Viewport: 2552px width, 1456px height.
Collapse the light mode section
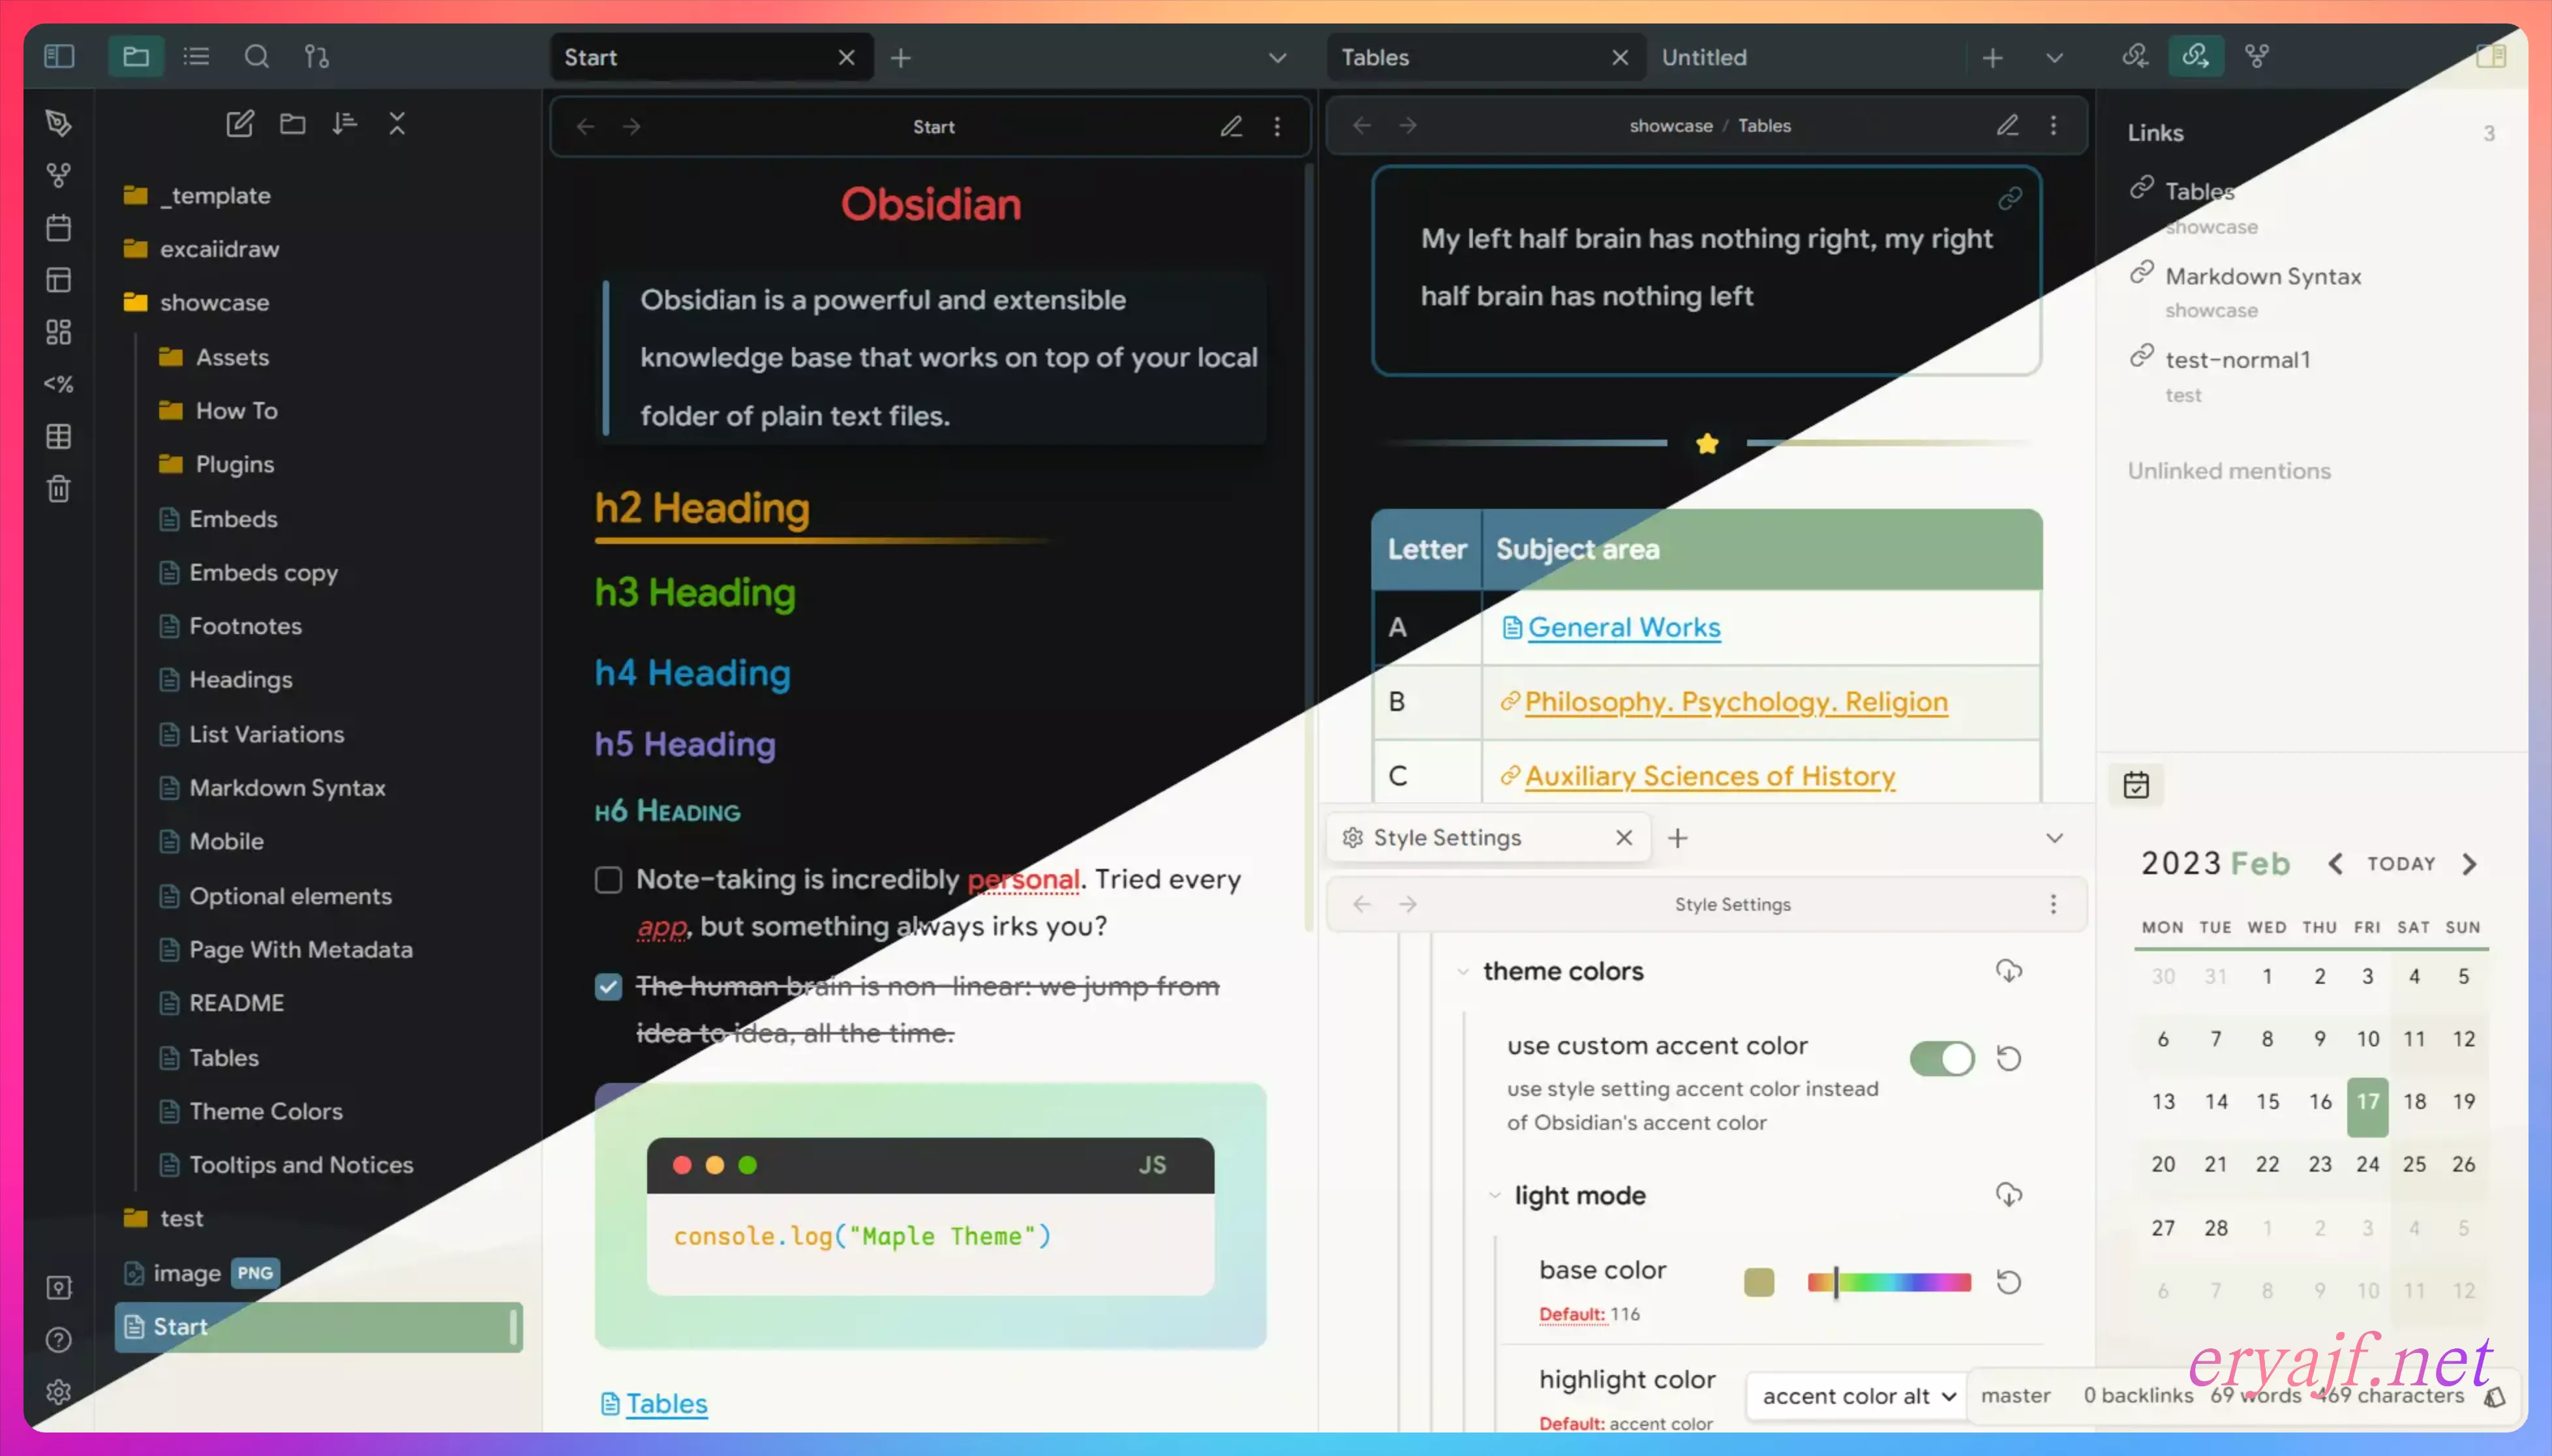(x=1494, y=1196)
